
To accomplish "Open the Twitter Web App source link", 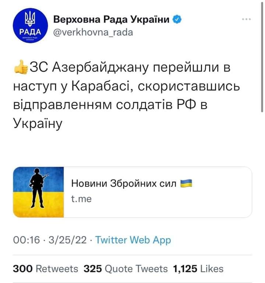I will (133, 240).
